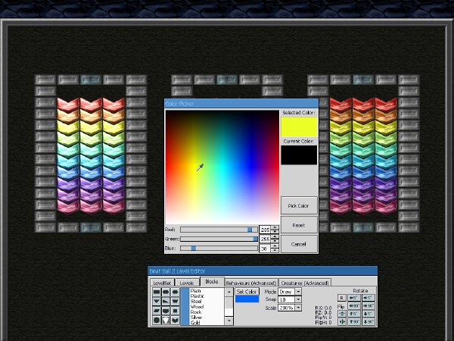
Task: Cancel the Color Picker dialog
Action: (x=299, y=244)
